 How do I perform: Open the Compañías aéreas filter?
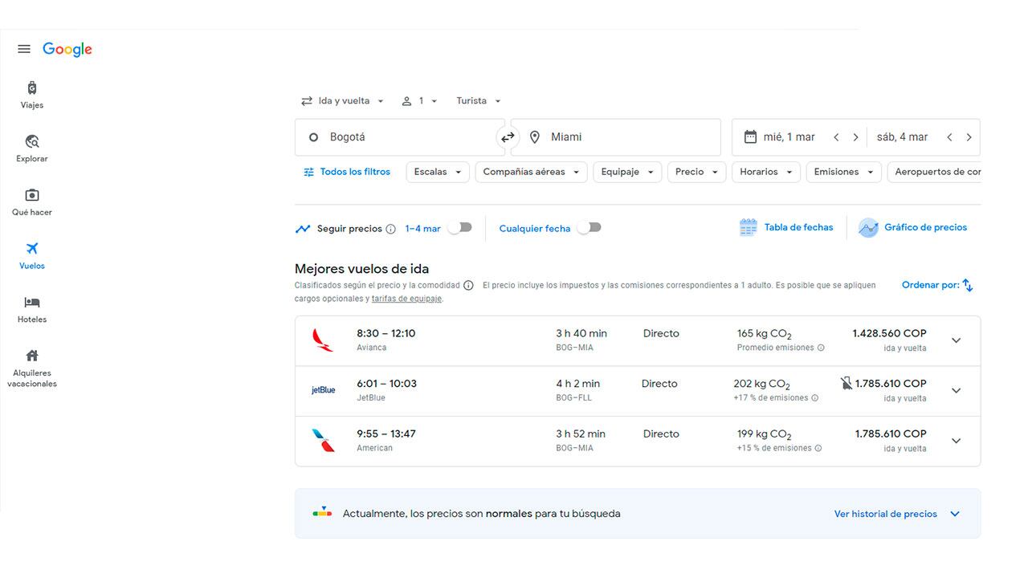point(530,171)
